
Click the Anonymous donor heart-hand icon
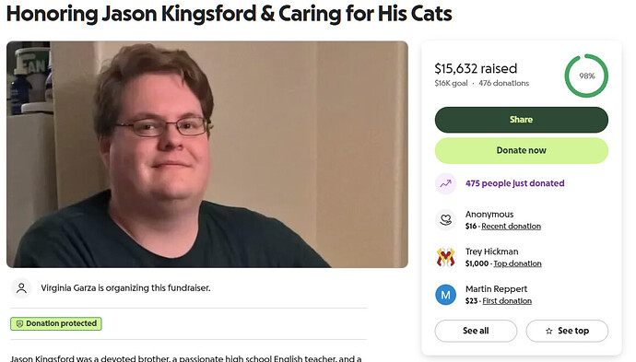445,220
